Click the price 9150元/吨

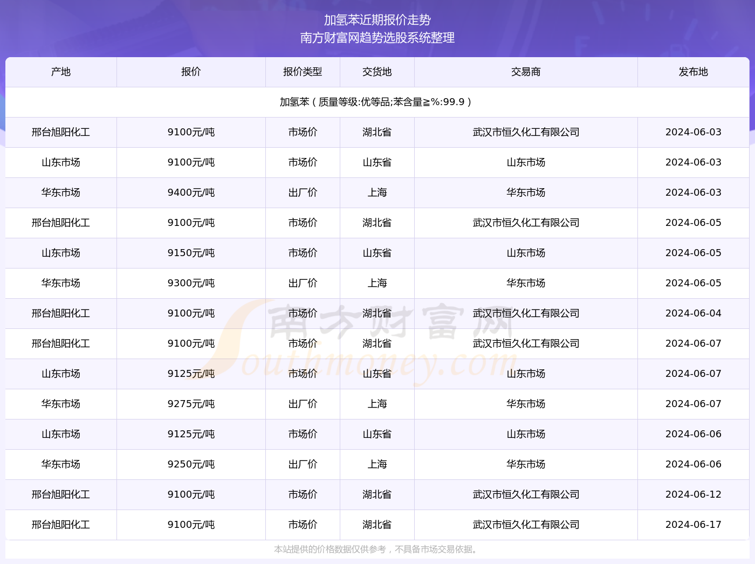point(191,253)
